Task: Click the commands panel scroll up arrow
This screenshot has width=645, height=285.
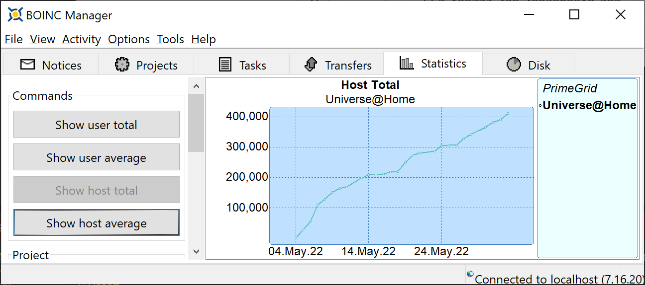Action: tap(196, 86)
